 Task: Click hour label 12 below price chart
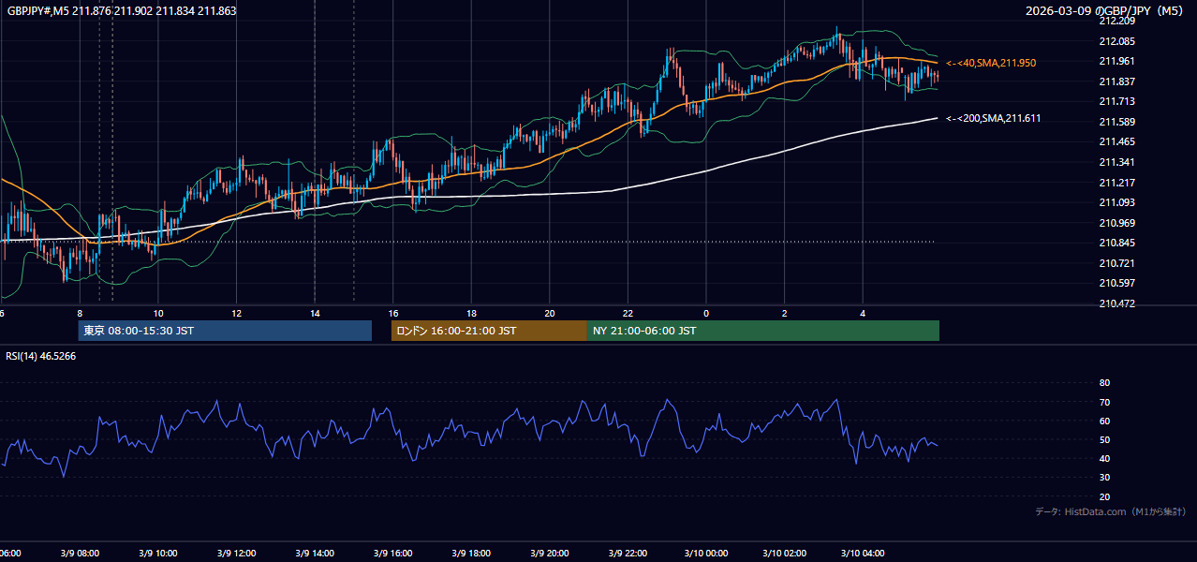[237, 314]
